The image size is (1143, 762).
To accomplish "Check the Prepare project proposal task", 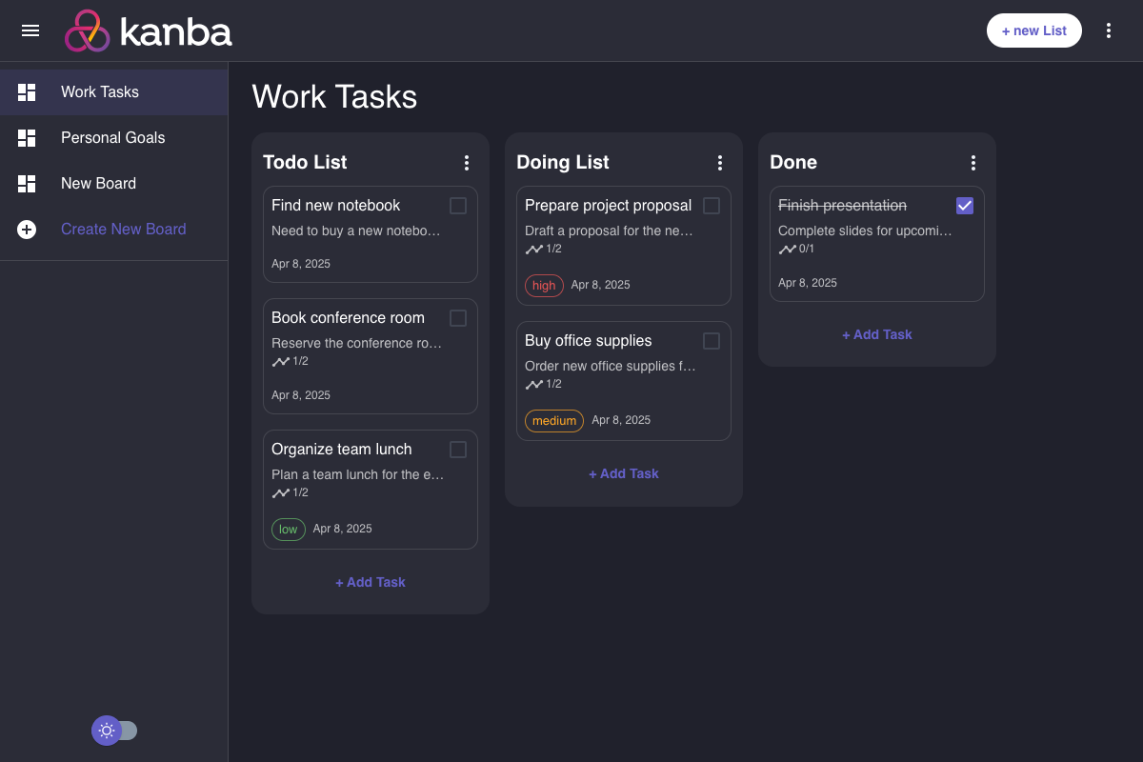I will tap(712, 206).
